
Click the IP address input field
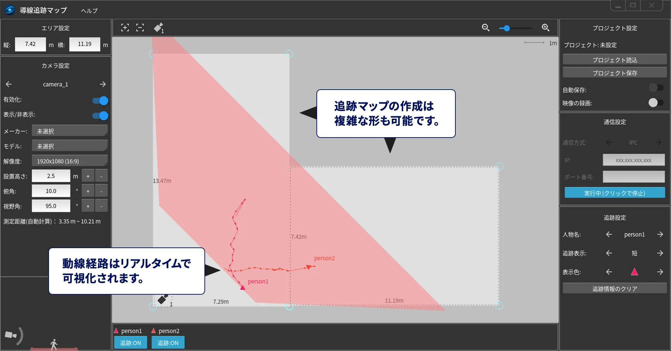pyautogui.click(x=633, y=160)
